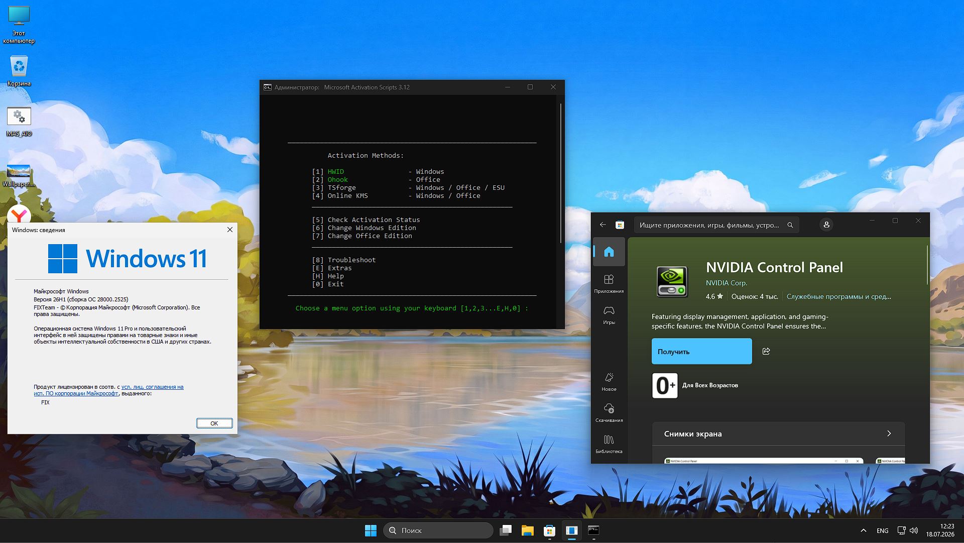Click the Microsoft Store logo icon in the title bar
The height and width of the screenshot is (543, 964).
pos(620,225)
